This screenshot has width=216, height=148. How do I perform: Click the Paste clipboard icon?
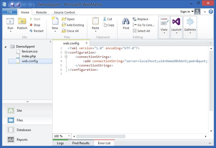tap(96, 21)
